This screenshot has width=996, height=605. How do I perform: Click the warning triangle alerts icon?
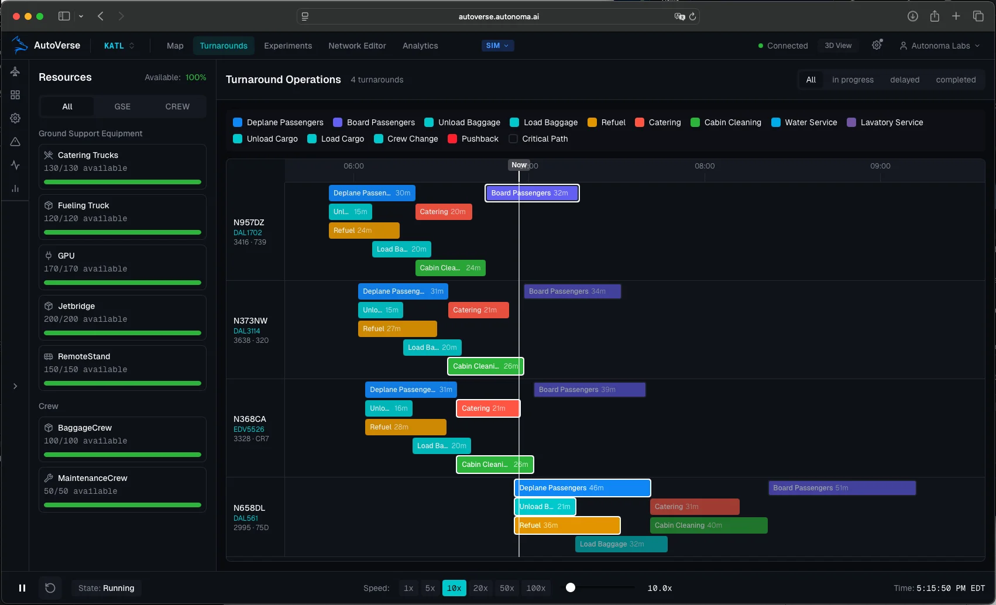[15, 141]
